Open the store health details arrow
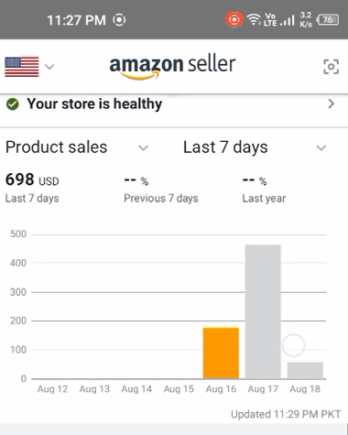 [332, 103]
